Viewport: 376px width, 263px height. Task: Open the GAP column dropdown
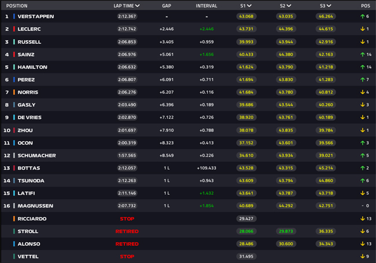pyautogui.click(x=168, y=6)
